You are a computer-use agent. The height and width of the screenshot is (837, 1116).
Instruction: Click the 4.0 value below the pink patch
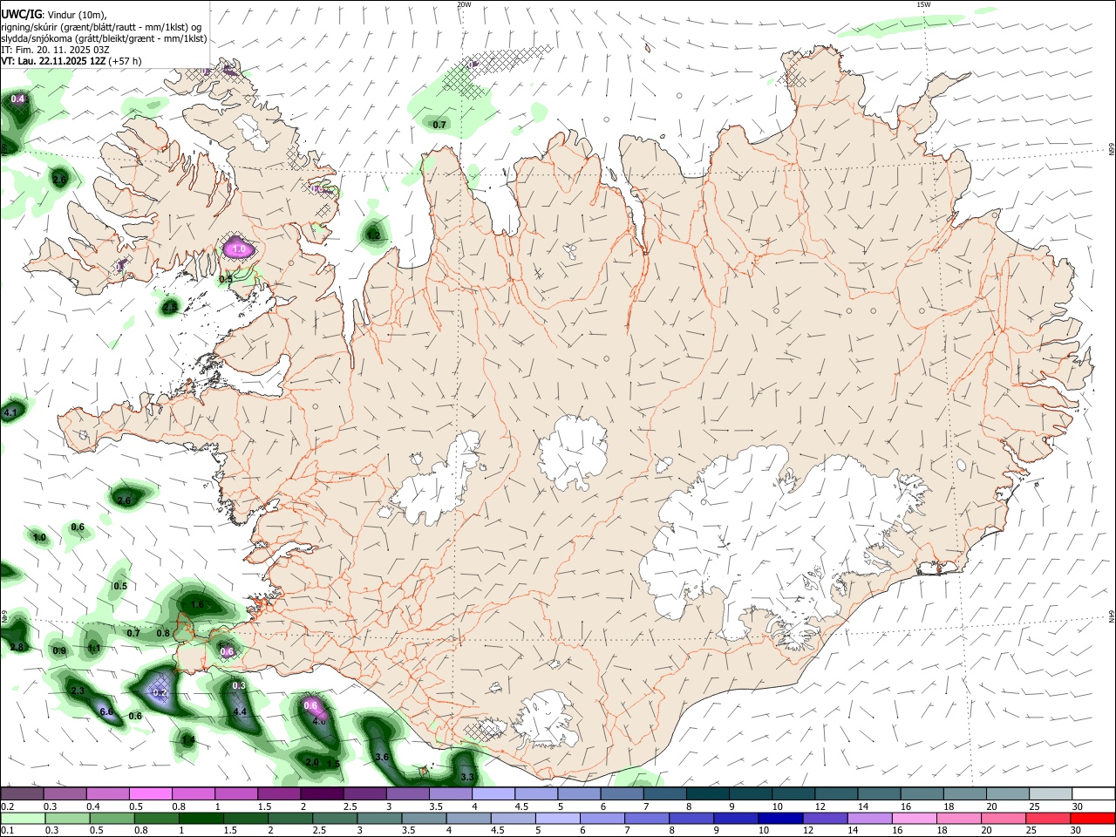click(x=319, y=721)
